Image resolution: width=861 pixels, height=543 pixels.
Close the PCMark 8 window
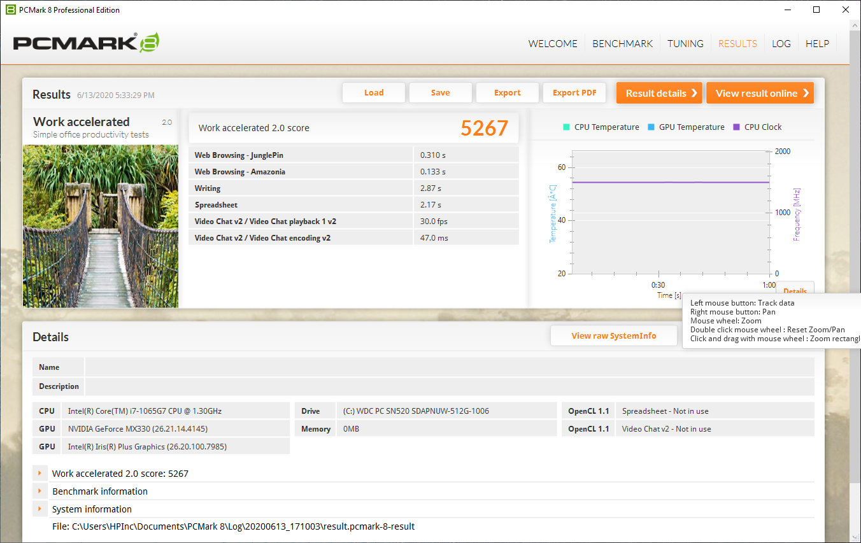846,10
